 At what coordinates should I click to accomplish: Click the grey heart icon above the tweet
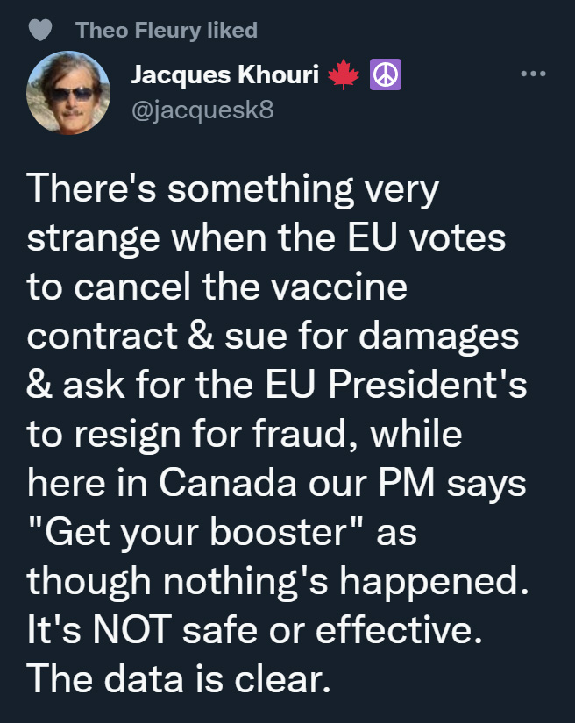pos(40,30)
